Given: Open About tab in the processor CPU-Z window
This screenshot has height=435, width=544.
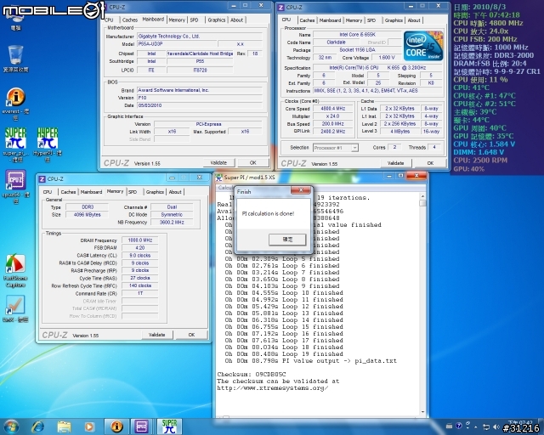Looking at the screenshot, I should [414, 20].
